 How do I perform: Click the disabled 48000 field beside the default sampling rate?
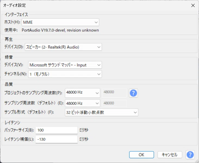tap(114, 103)
